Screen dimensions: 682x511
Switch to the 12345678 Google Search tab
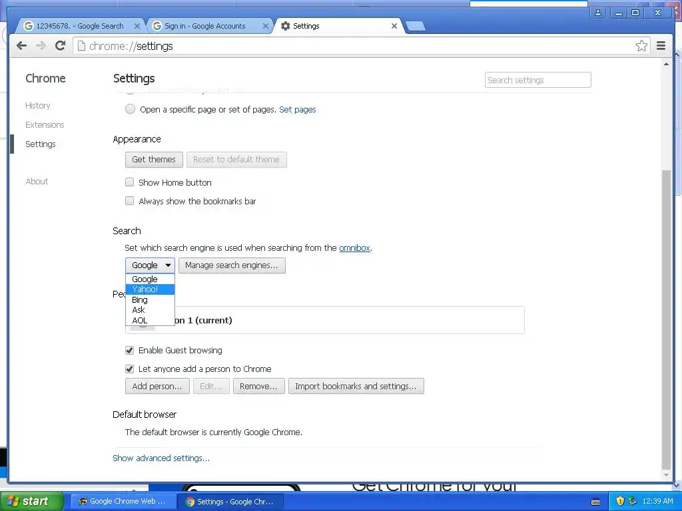79,26
